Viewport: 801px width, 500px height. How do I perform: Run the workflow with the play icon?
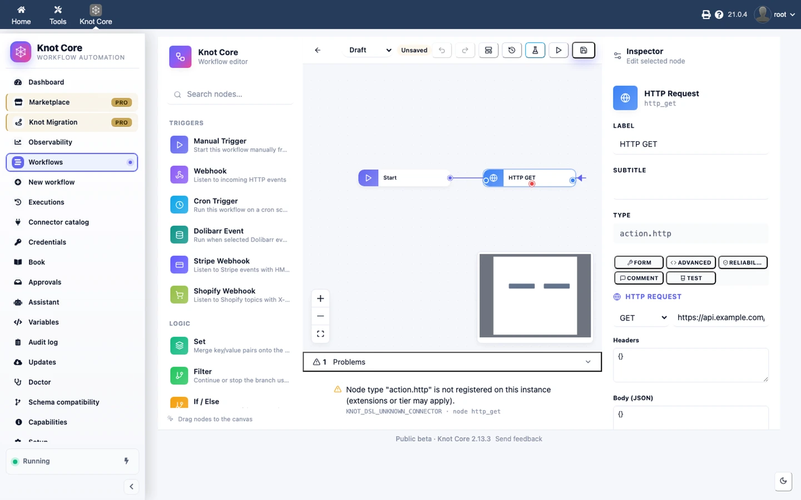click(x=558, y=50)
